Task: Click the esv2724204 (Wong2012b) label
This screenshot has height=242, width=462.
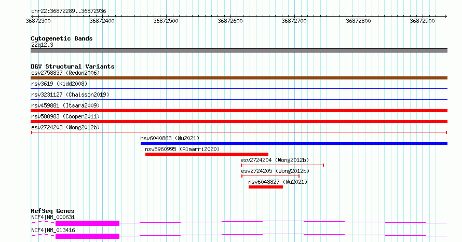Action: 275,160
